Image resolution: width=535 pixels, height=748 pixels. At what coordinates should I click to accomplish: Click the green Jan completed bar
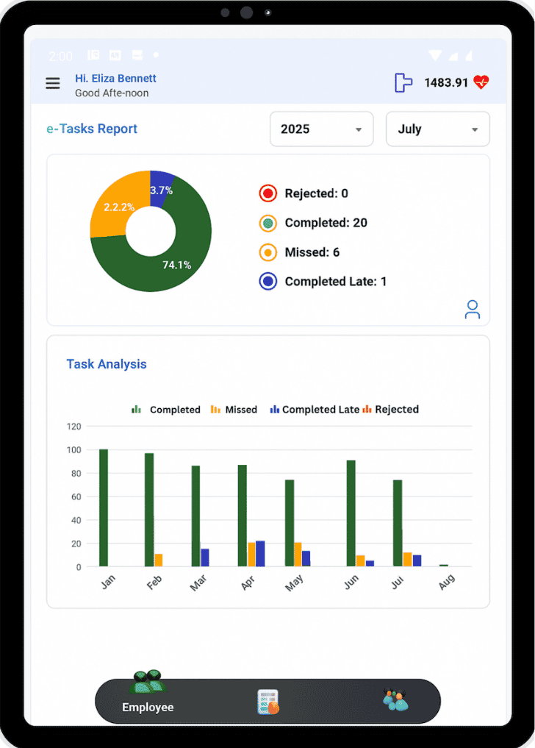point(104,507)
